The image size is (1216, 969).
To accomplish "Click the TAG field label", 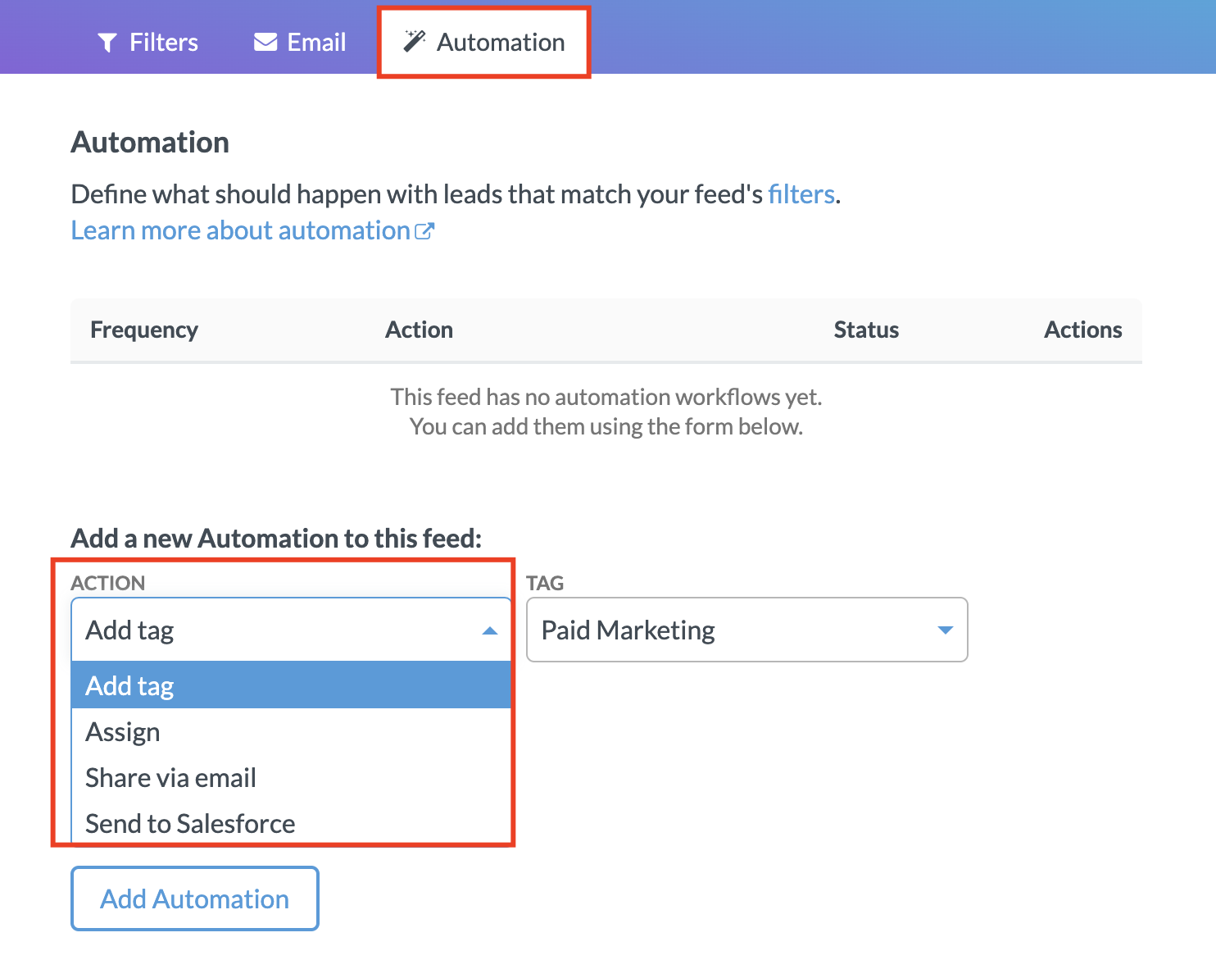I will [x=545, y=583].
